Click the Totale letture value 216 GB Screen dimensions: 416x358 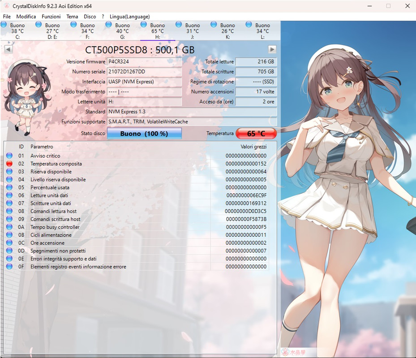click(256, 61)
